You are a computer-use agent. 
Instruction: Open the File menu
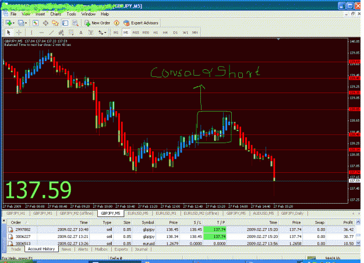(13, 14)
